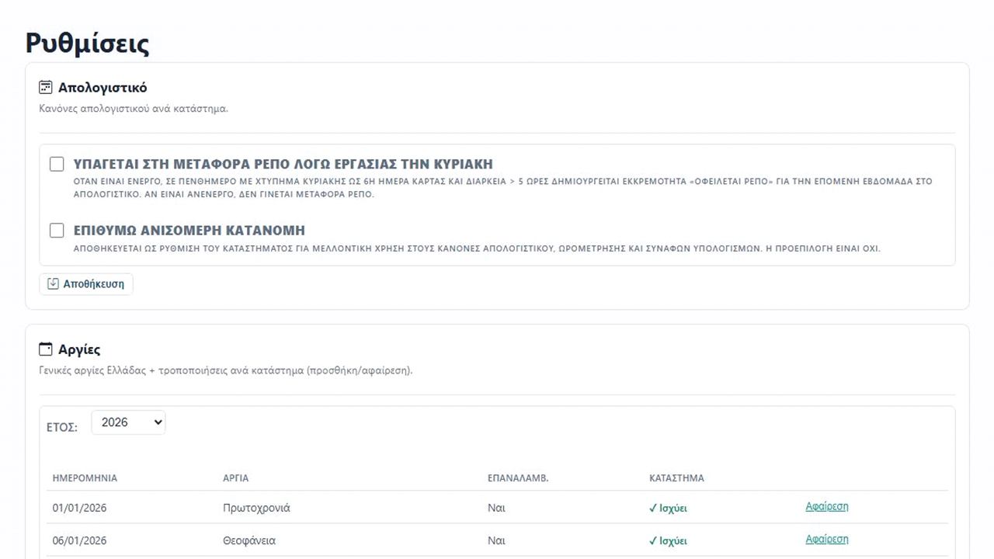
Task: Click the ΚΑΤΑΣΤΗΜΑ column header
Action: coord(676,478)
